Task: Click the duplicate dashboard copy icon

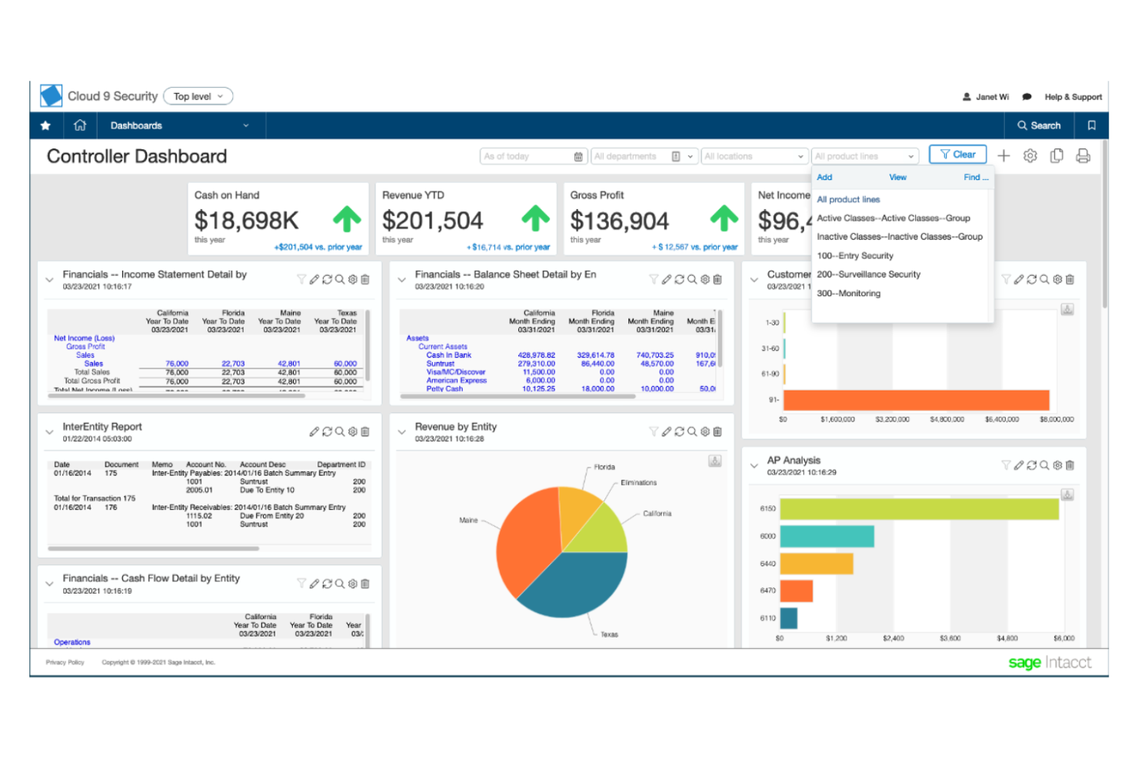Action: 1056,155
